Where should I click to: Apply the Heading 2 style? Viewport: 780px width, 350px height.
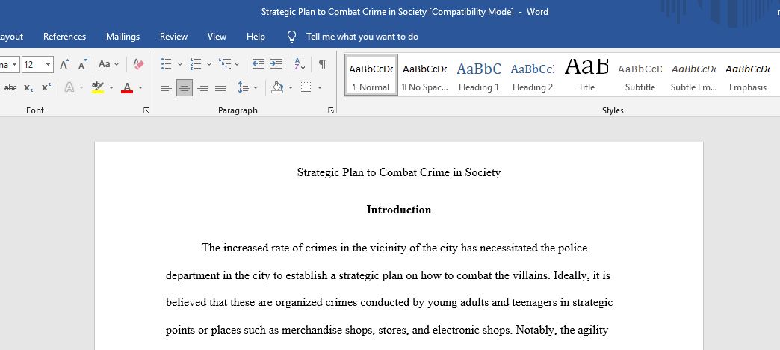(x=533, y=75)
